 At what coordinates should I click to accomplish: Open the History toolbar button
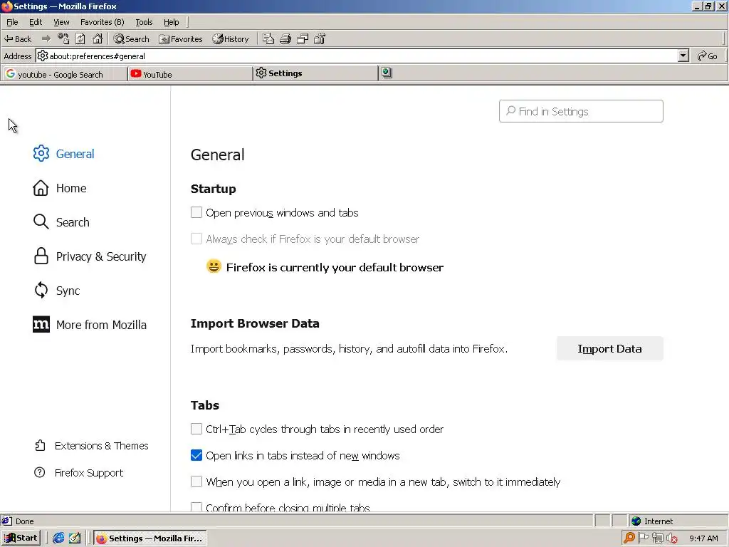tap(231, 39)
